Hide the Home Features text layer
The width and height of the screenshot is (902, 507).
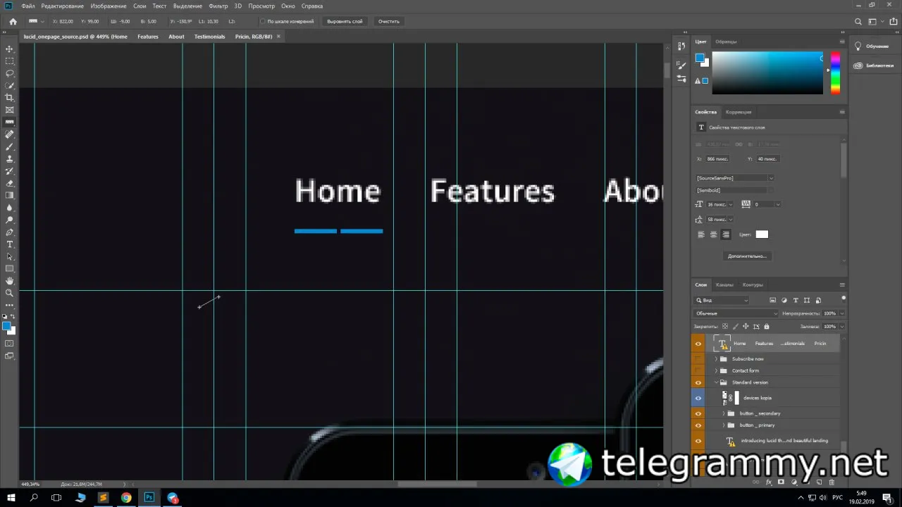[698, 344]
